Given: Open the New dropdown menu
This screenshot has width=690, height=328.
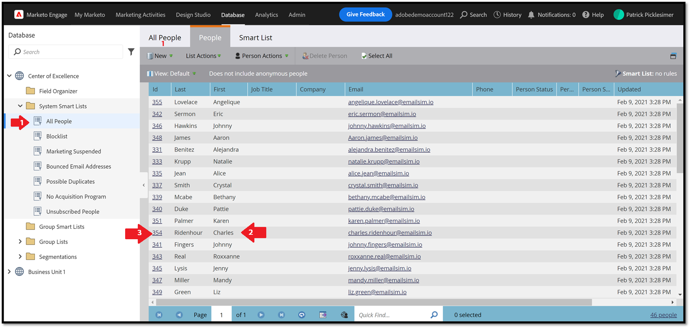Looking at the screenshot, I should [160, 56].
